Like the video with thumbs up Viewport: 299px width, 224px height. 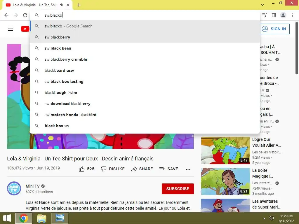point(86,169)
